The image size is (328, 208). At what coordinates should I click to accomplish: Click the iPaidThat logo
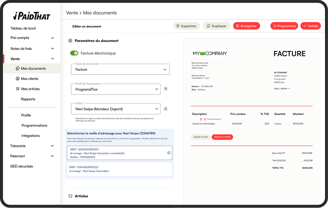coord(32,16)
